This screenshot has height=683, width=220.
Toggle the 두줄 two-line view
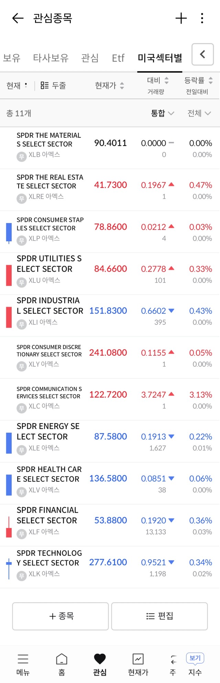pos(53,85)
